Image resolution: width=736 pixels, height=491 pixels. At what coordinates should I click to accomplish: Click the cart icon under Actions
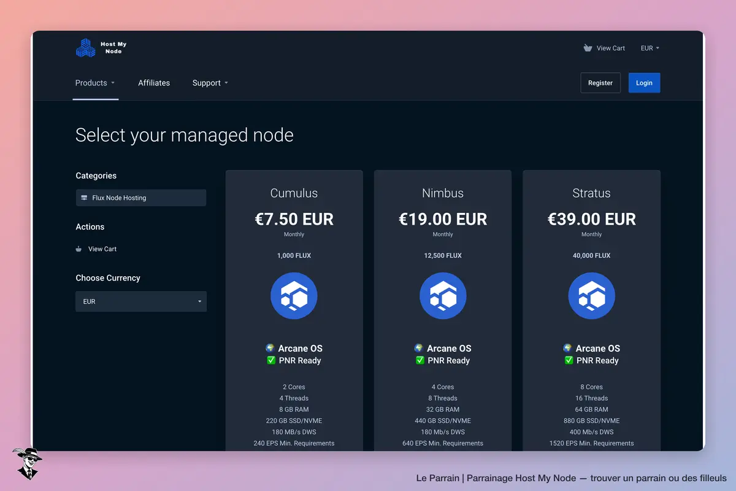79,249
